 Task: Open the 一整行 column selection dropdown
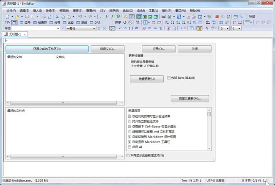coord(94,28)
